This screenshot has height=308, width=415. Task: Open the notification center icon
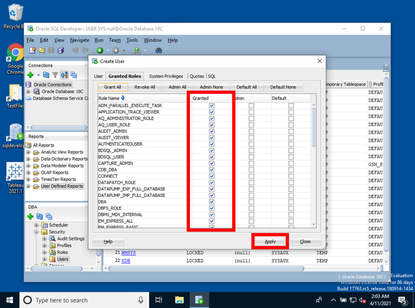[x=402, y=300]
